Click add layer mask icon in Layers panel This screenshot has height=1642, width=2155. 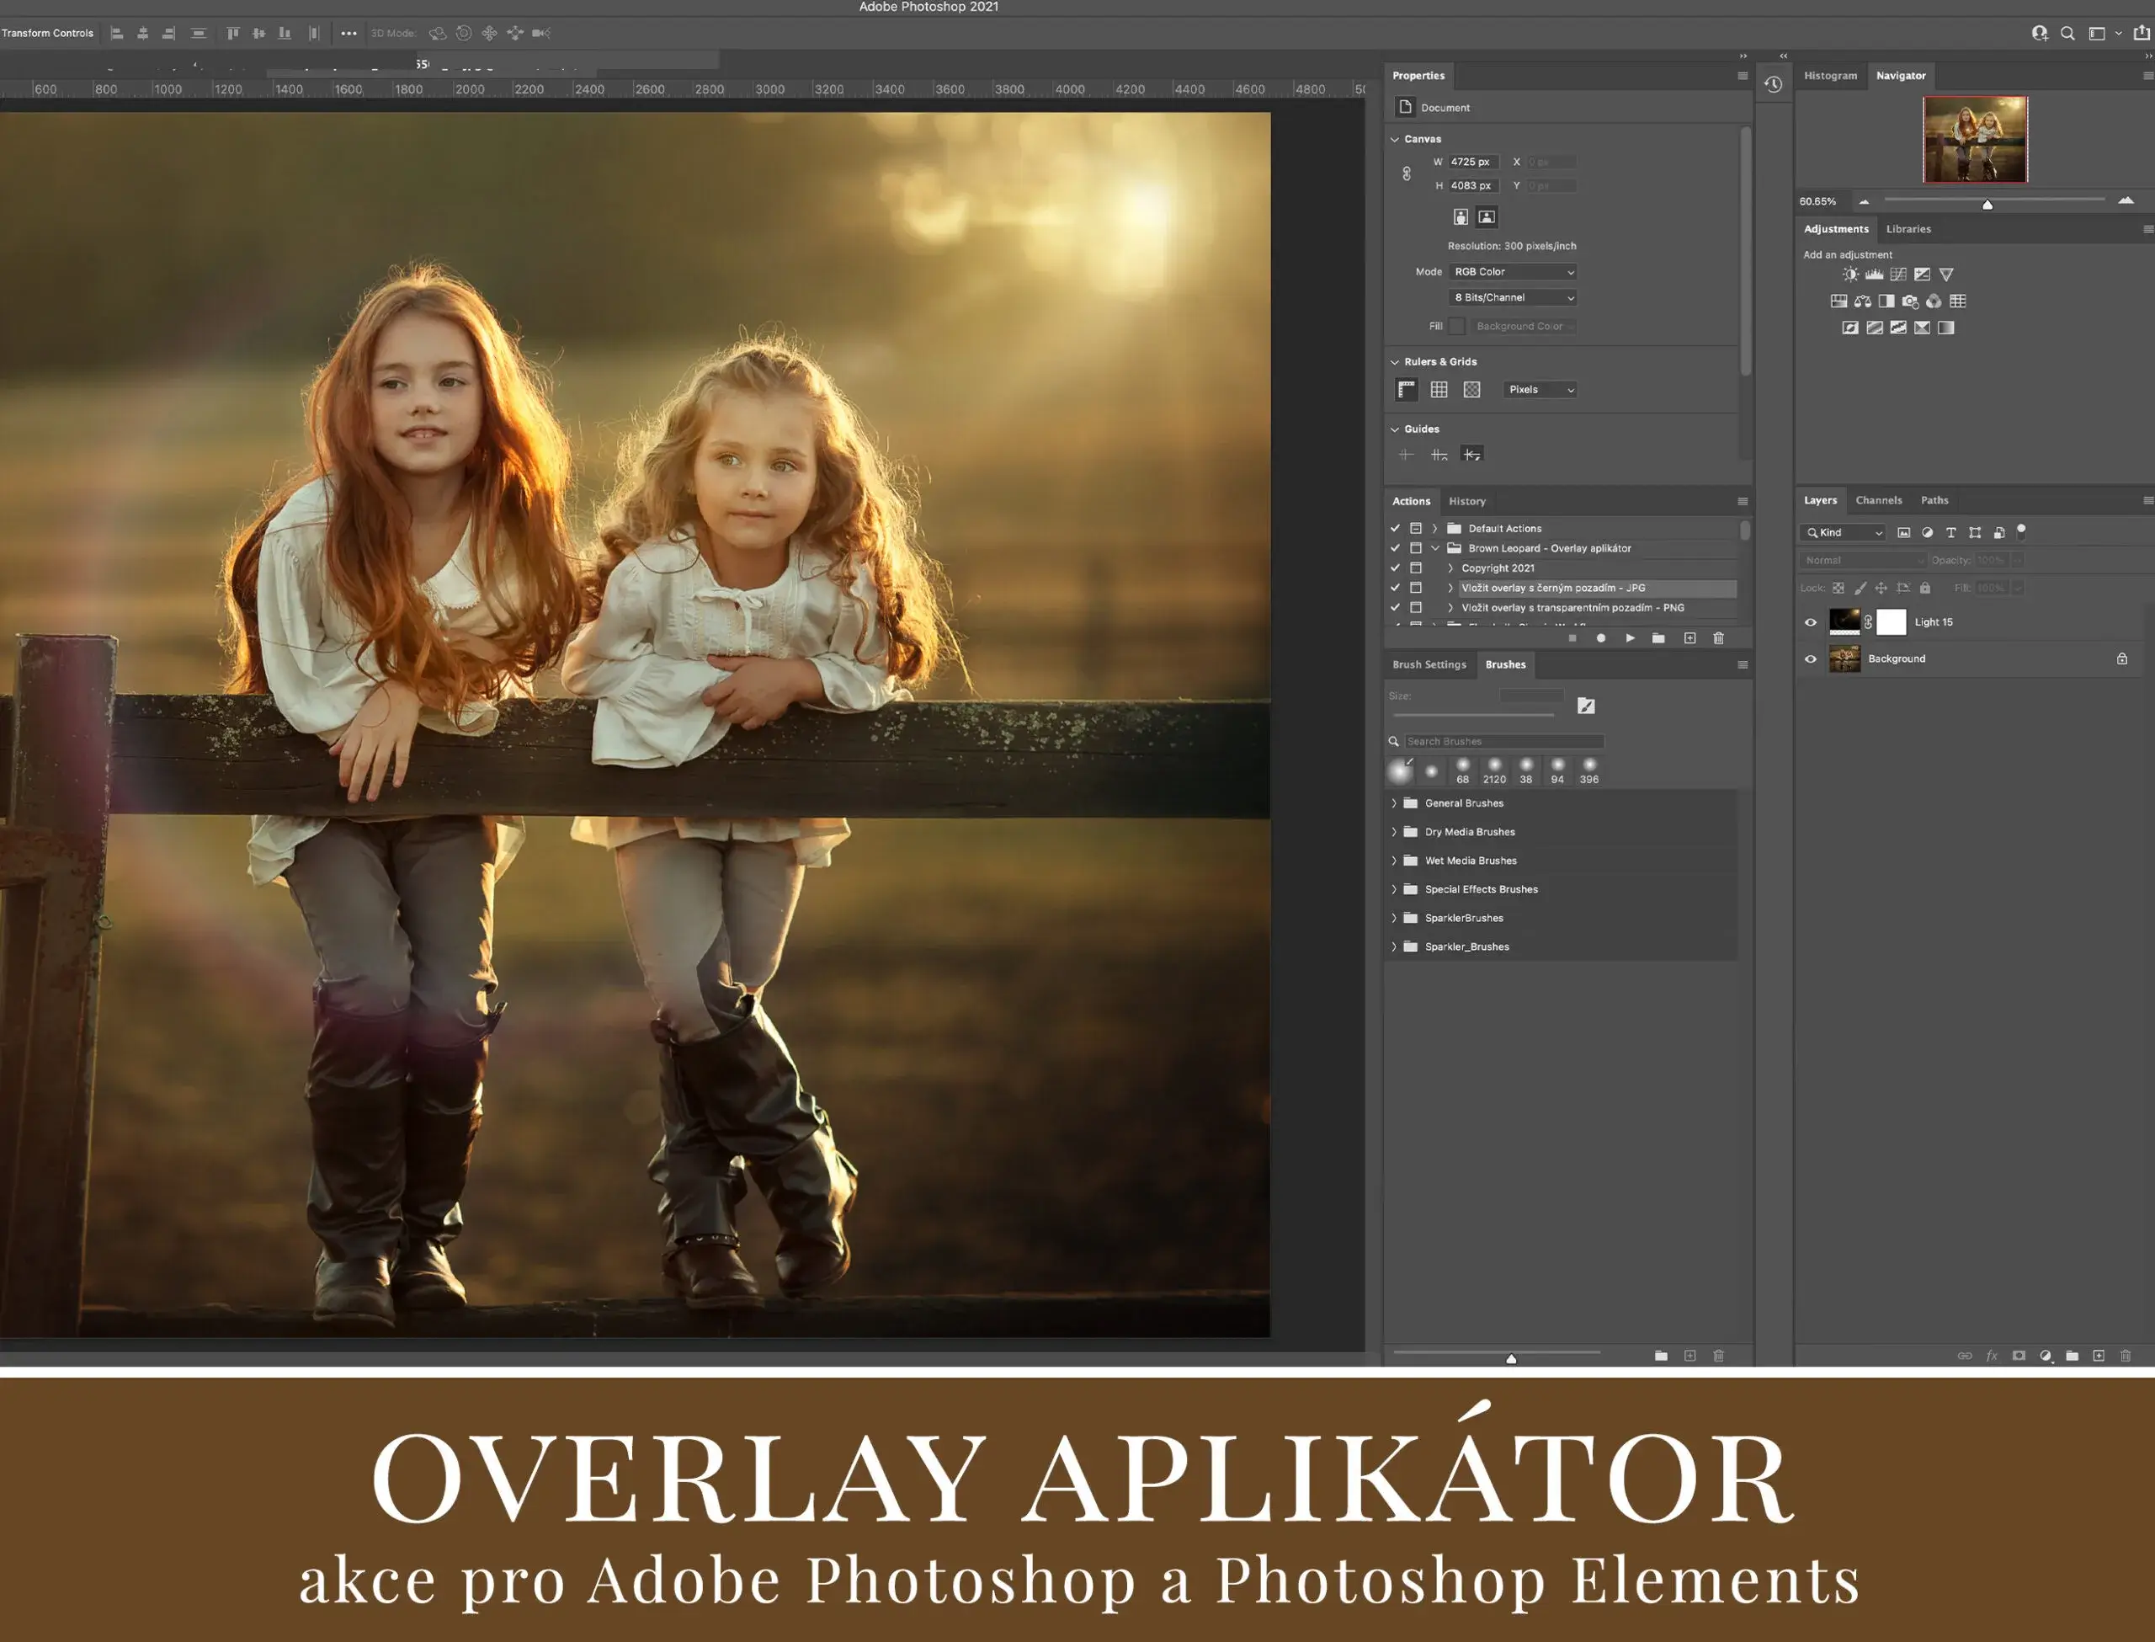pyautogui.click(x=2019, y=1356)
